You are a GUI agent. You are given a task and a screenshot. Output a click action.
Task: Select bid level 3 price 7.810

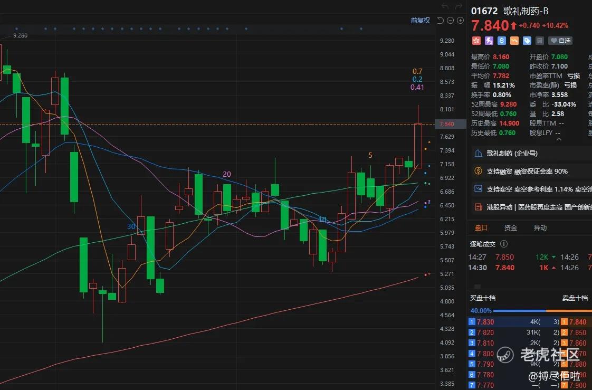(x=485, y=343)
